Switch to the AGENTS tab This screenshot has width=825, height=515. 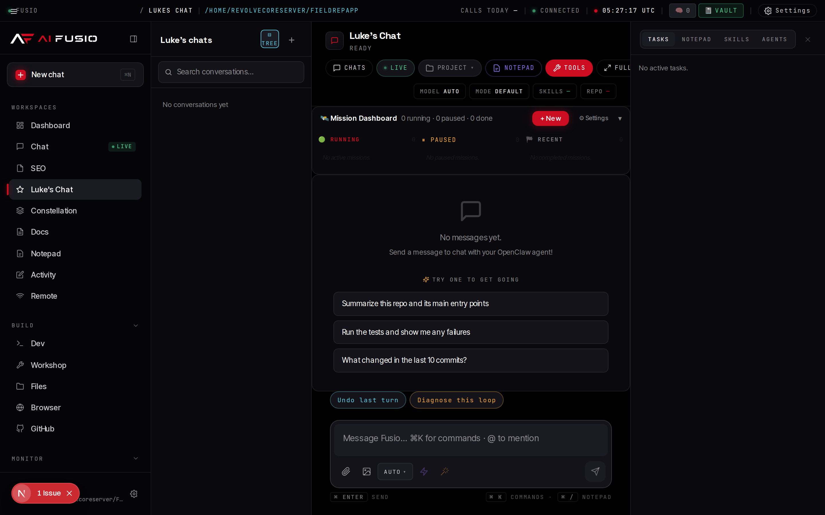[775, 39]
